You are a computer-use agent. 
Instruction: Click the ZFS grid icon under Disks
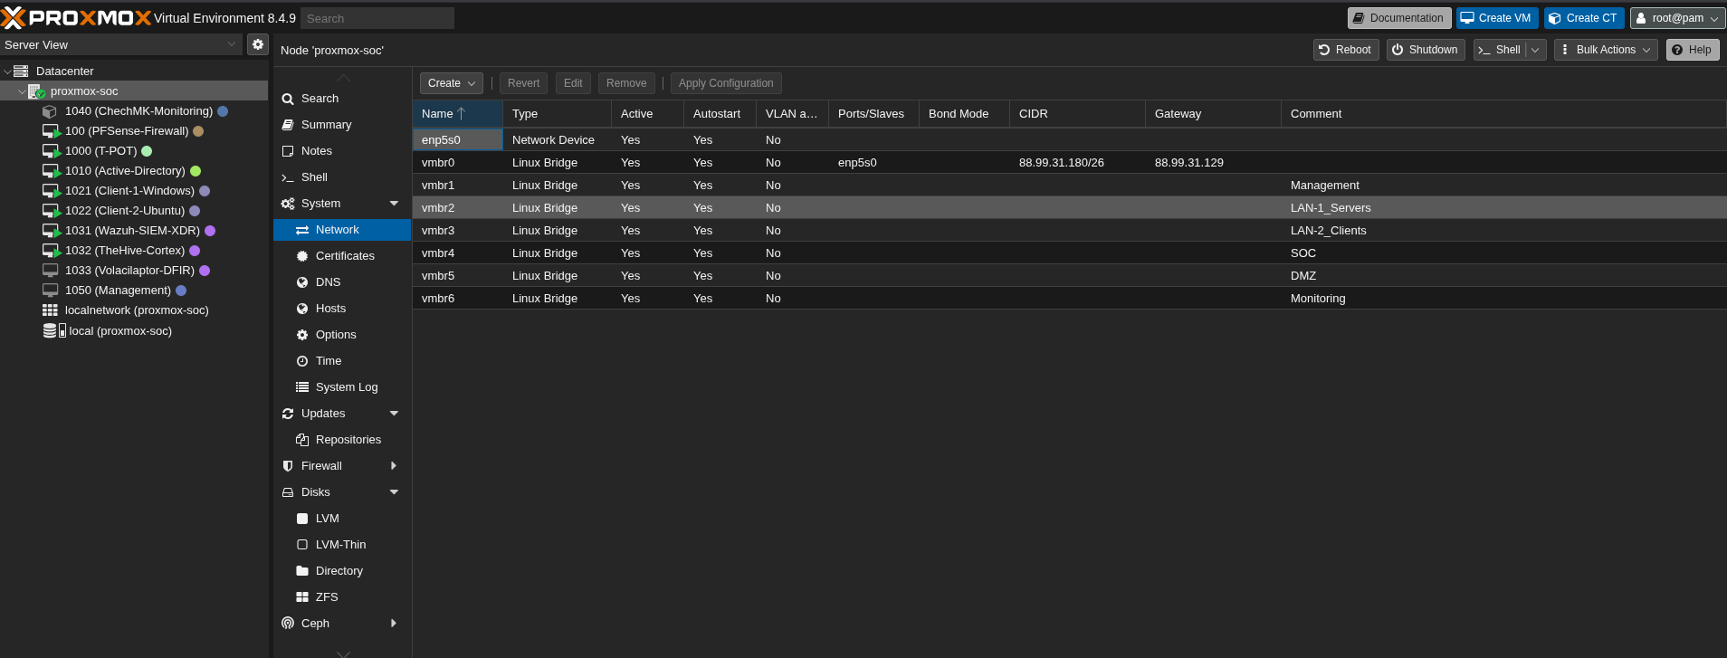click(x=302, y=597)
